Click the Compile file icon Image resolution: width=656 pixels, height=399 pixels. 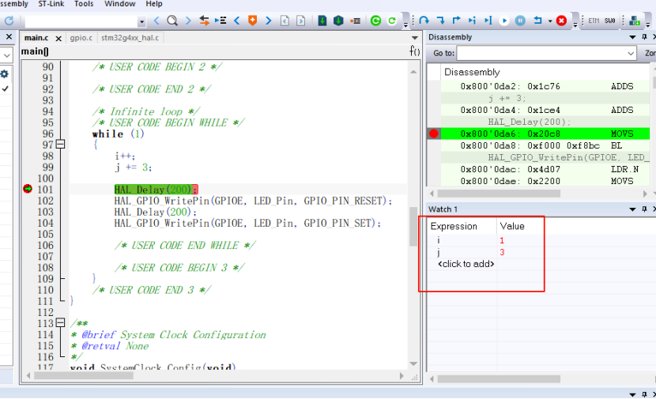322,21
